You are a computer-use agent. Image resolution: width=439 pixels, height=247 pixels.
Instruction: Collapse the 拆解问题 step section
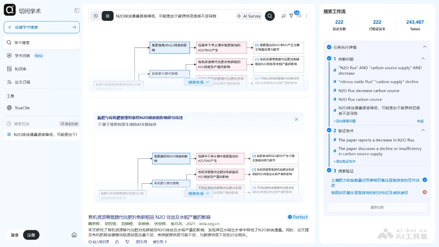coord(423,59)
